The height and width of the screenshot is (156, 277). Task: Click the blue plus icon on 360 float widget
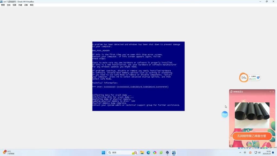[258, 77]
